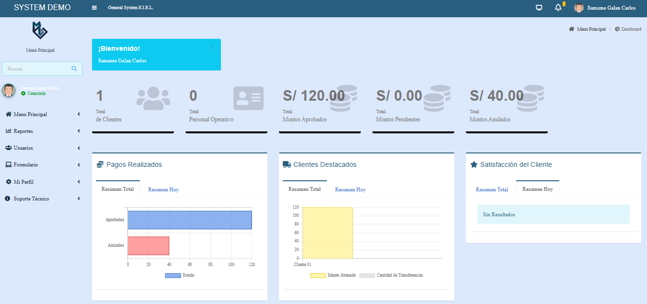Select Resumen Total tab in Satisfacción del Cliente

pyautogui.click(x=492, y=189)
